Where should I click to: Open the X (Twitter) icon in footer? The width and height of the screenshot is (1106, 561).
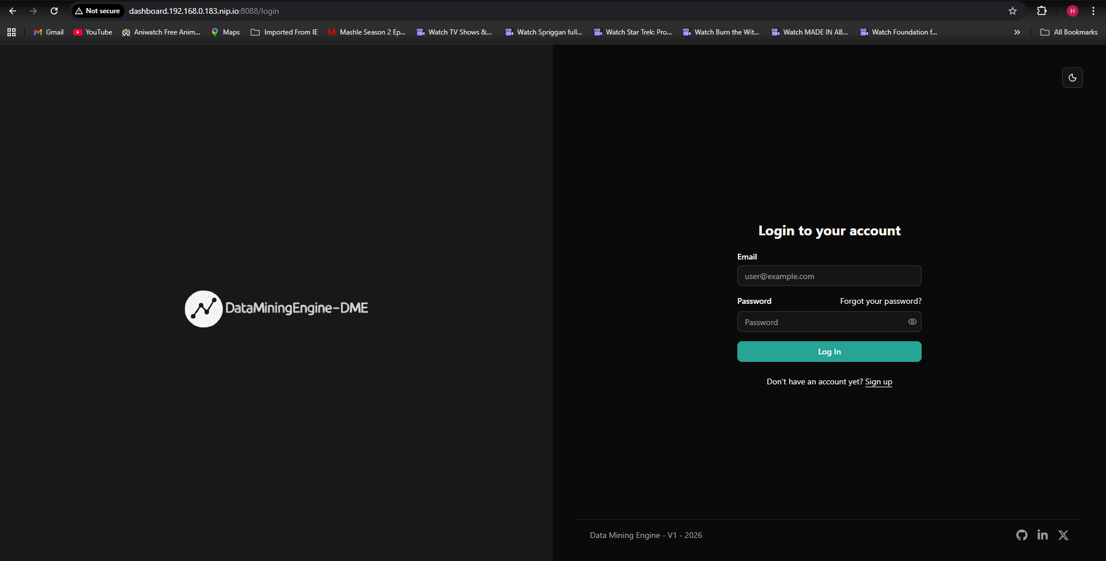pos(1063,535)
